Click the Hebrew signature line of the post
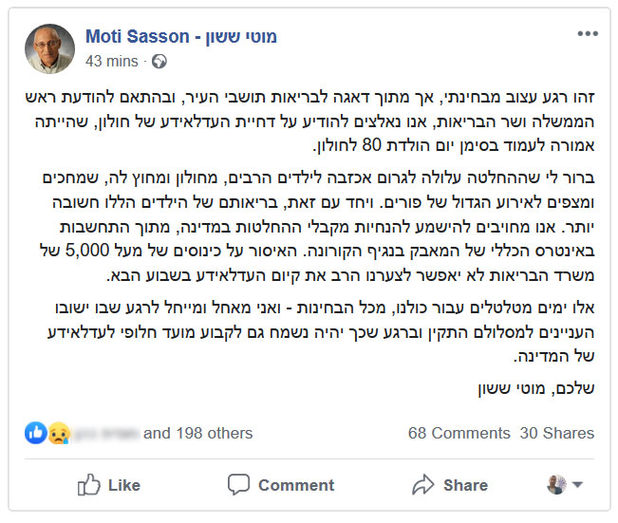 [x=536, y=388]
